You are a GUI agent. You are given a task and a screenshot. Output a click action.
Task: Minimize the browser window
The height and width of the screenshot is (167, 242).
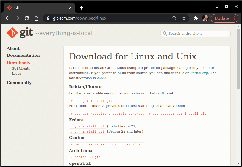[217, 7]
